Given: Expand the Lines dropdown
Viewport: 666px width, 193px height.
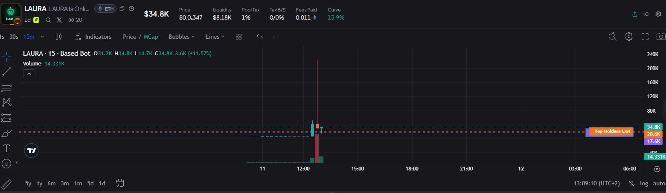Looking at the screenshot, I should pyautogui.click(x=215, y=37).
